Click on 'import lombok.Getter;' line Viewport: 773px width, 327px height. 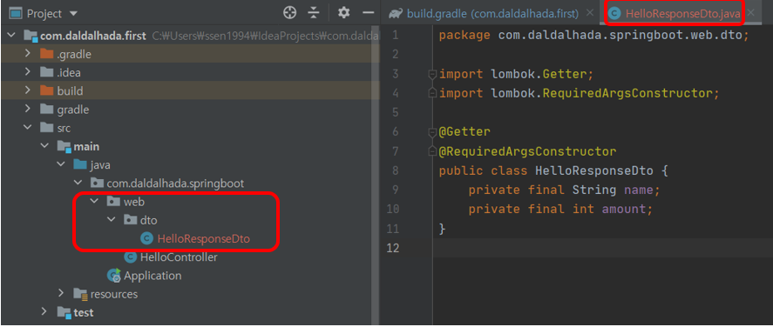click(x=516, y=74)
